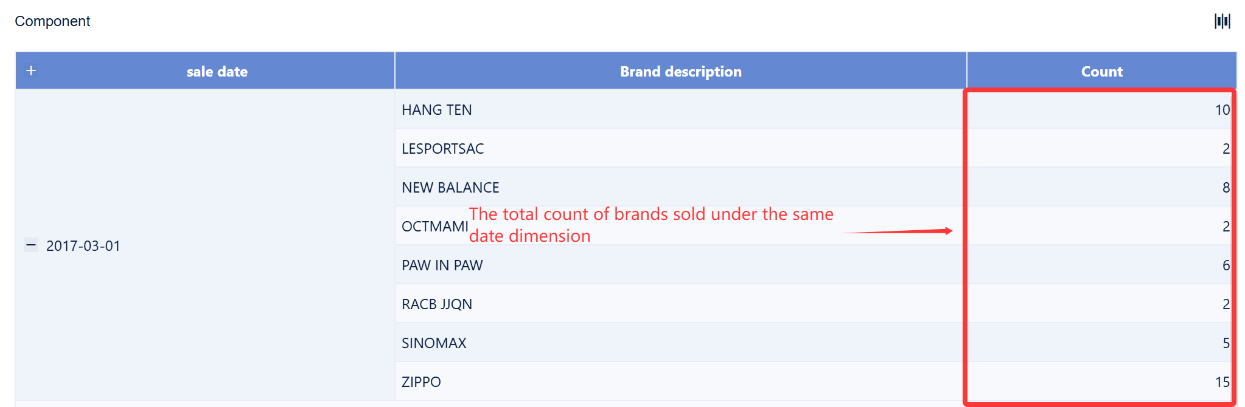Select the OCTMAMI brand cell
Viewport: 1245px width, 407px height.
click(434, 227)
